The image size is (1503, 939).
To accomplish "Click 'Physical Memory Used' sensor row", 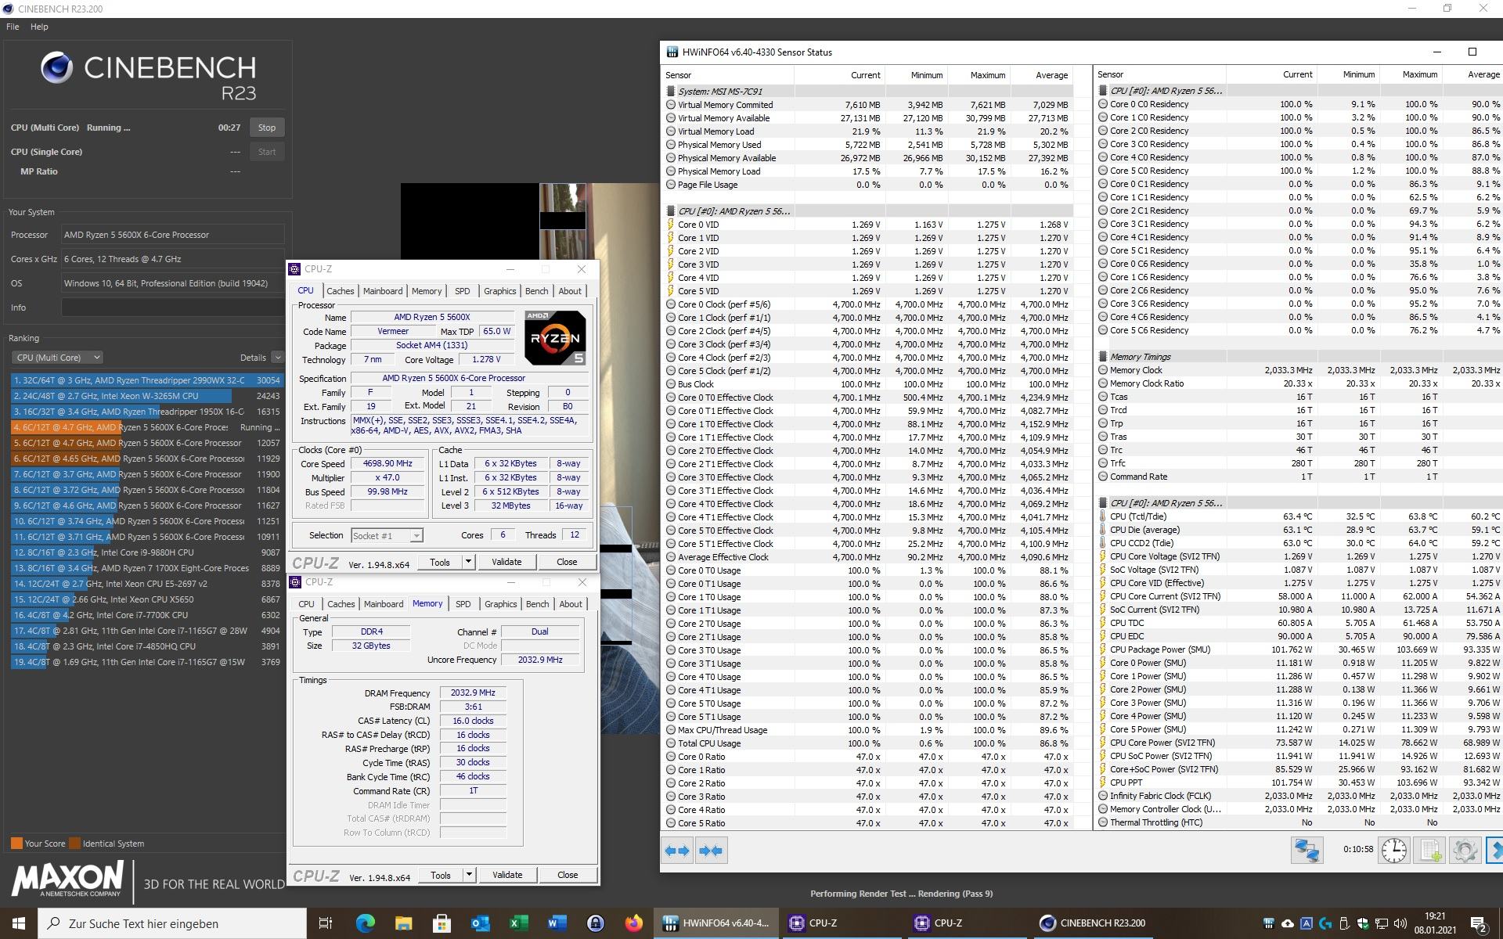I will pyautogui.click(x=867, y=145).
